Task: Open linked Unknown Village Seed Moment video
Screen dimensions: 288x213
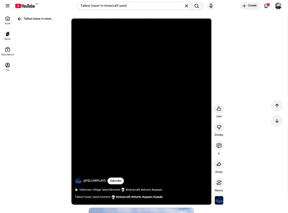Action: [118, 190]
